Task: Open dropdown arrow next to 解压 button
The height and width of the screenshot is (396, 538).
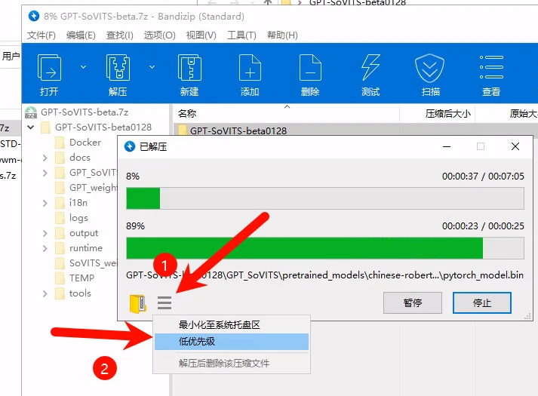Action: pos(152,66)
